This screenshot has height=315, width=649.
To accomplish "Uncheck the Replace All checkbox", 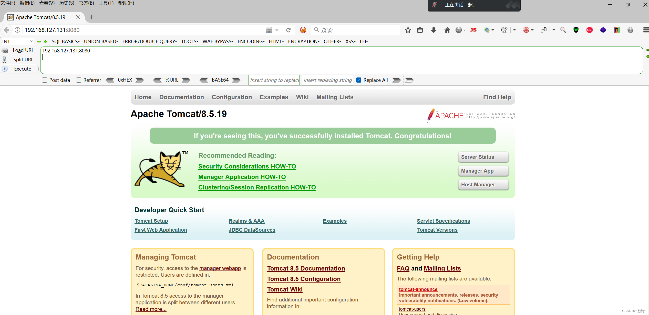I will pos(359,80).
